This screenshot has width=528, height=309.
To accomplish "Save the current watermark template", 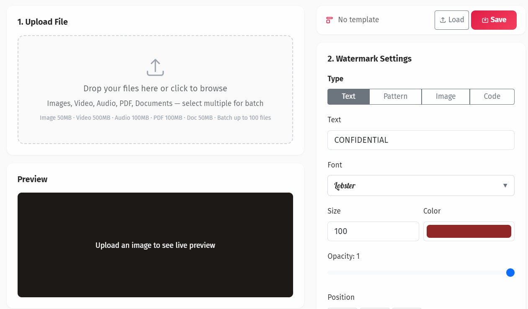I will pyautogui.click(x=494, y=20).
